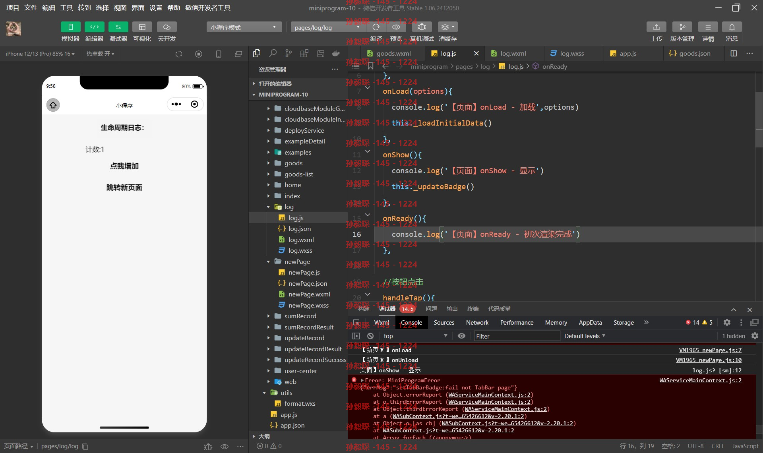Open the explorer files icon
Image resolution: width=763 pixels, height=453 pixels.
(x=257, y=53)
